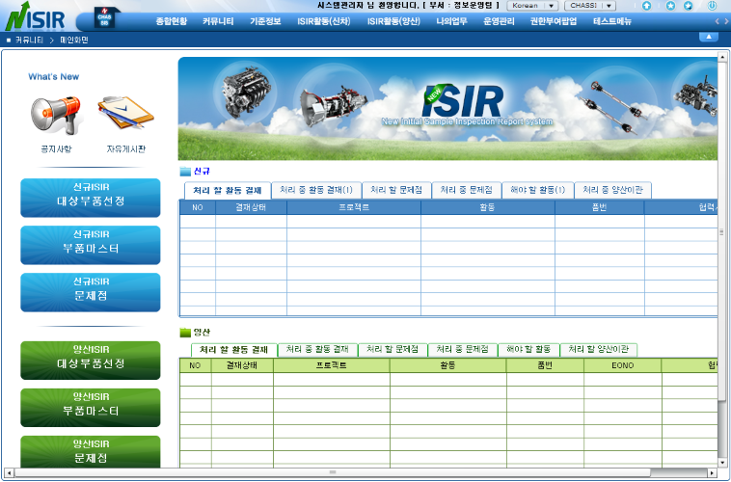Select the 양산 처리 할 활동 결재 tab
The width and height of the screenshot is (731, 482).
234,350
